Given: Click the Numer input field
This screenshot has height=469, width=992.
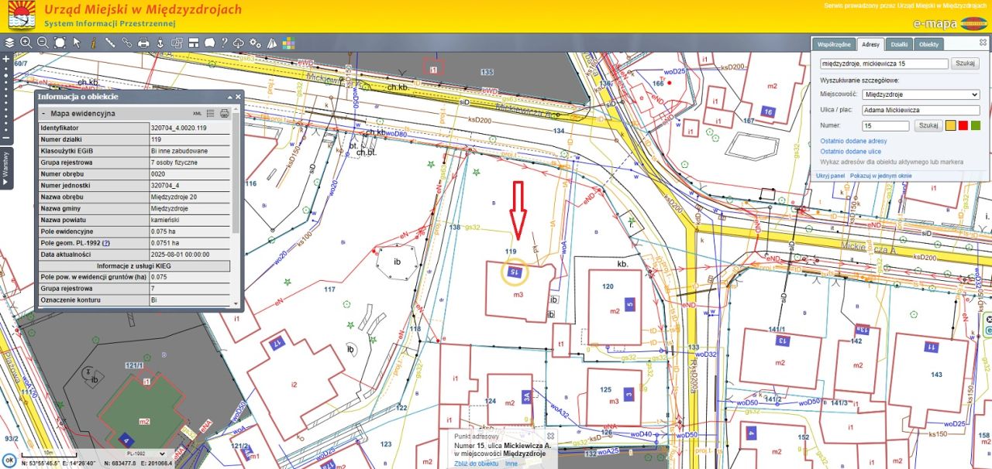Looking at the screenshot, I should (x=885, y=125).
